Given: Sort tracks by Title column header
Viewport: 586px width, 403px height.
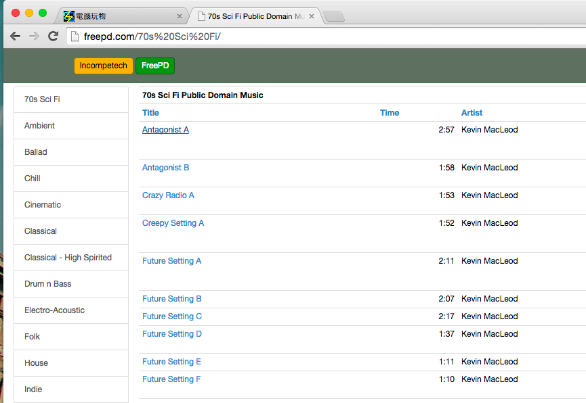Looking at the screenshot, I should coord(150,113).
